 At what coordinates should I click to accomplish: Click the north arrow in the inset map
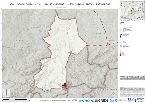121,3
